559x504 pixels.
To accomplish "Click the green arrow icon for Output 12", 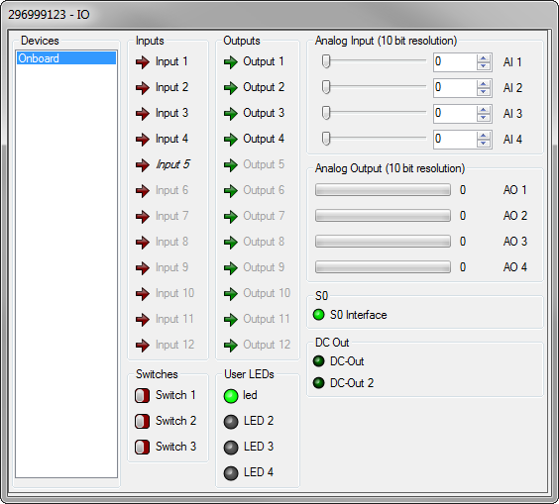I will [231, 346].
